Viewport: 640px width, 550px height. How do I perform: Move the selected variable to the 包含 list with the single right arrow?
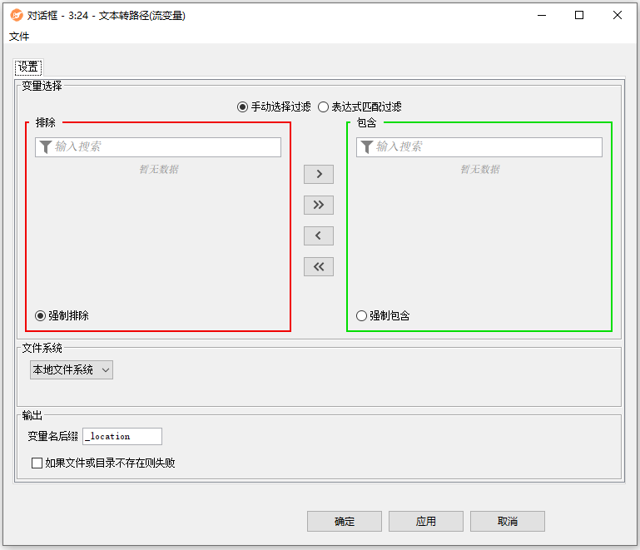[319, 174]
